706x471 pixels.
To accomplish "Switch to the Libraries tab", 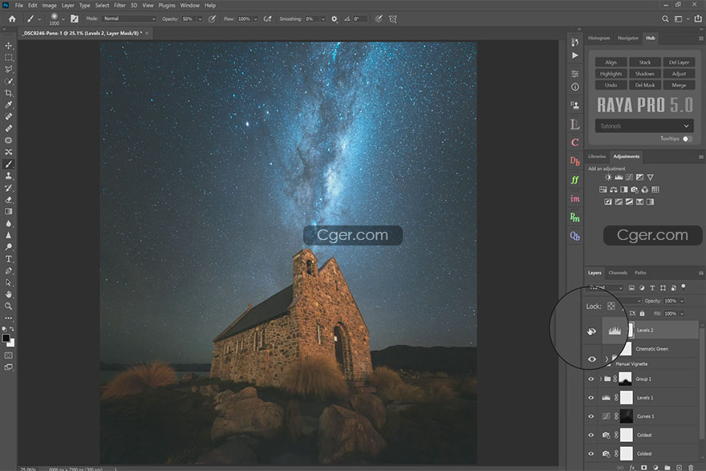I will click(597, 156).
